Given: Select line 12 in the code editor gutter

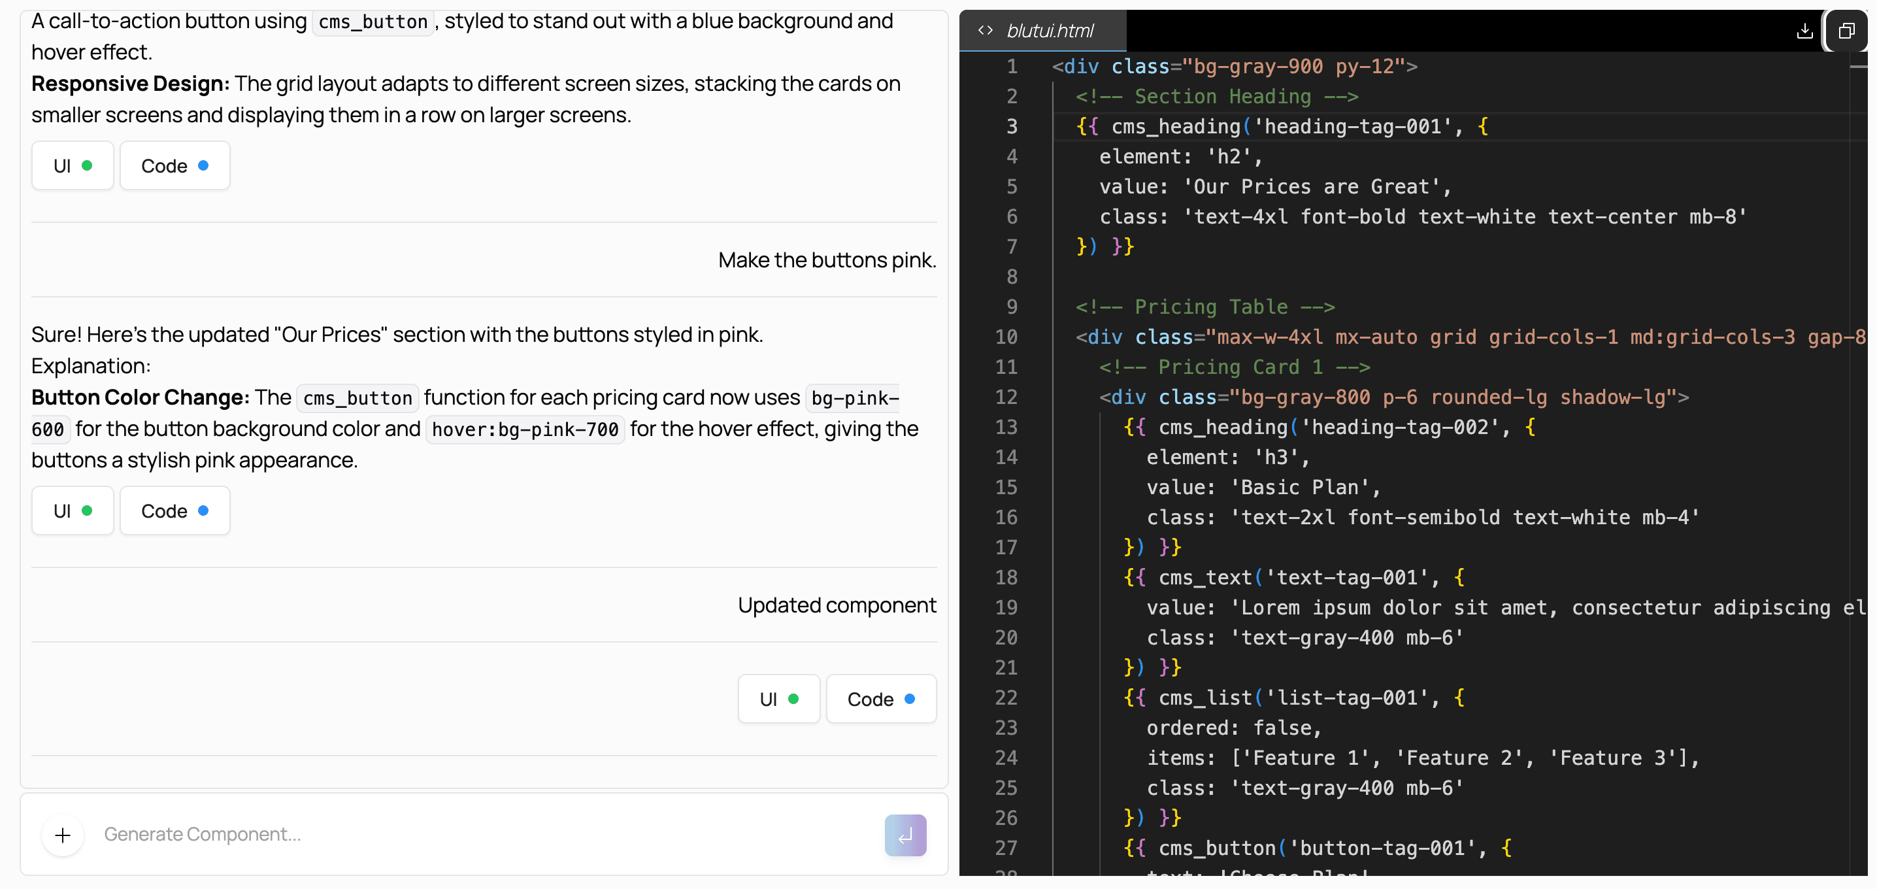Looking at the screenshot, I should tap(1006, 397).
